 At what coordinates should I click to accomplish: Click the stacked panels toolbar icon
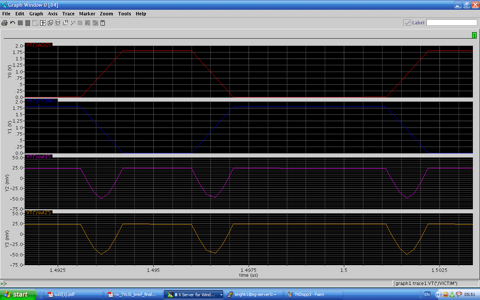58,23
